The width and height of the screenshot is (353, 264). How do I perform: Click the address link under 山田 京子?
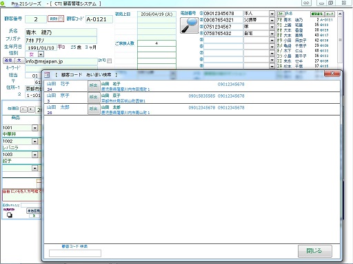pyautogui.click(x=123, y=101)
